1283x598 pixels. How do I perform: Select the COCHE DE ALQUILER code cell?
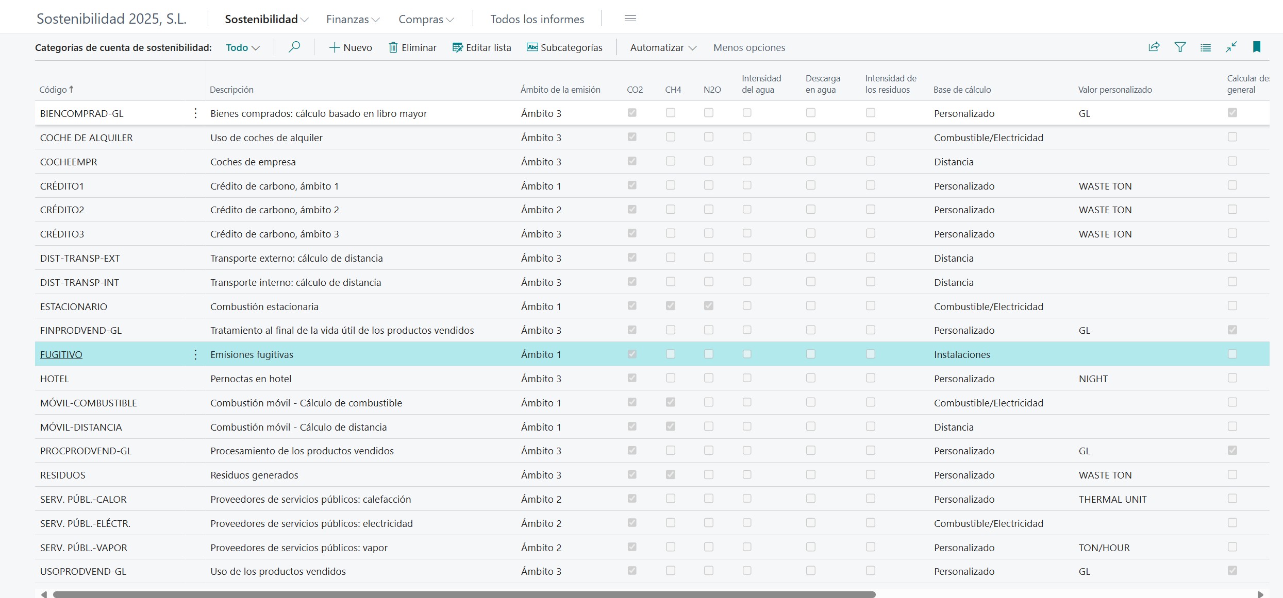87,138
